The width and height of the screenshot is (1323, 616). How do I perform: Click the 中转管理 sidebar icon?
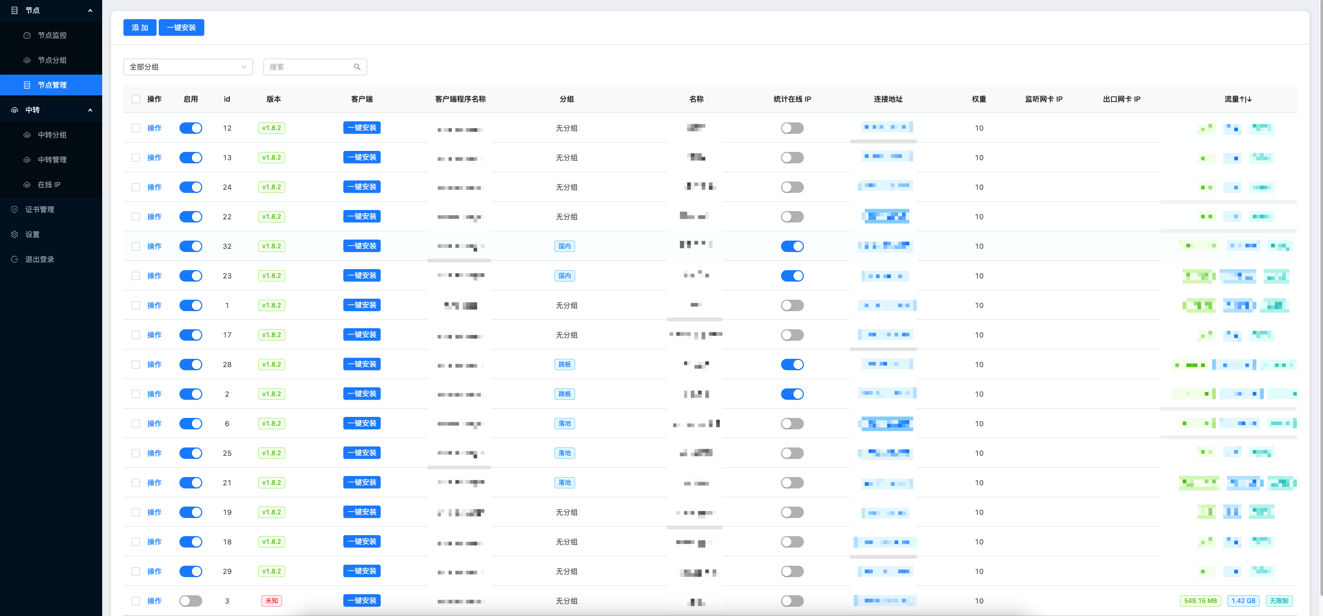(x=27, y=160)
